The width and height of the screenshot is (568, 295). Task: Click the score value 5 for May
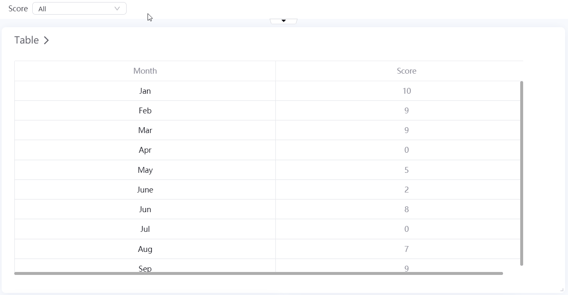coord(406,170)
